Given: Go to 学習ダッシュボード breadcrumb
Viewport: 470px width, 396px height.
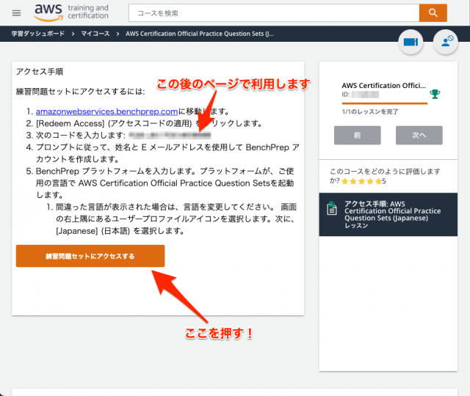Looking at the screenshot, I should (x=38, y=34).
